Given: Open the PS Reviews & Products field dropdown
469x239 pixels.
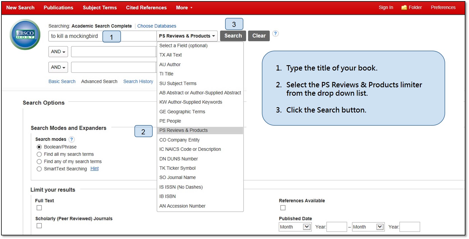Looking at the screenshot, I should click(187, 36).
